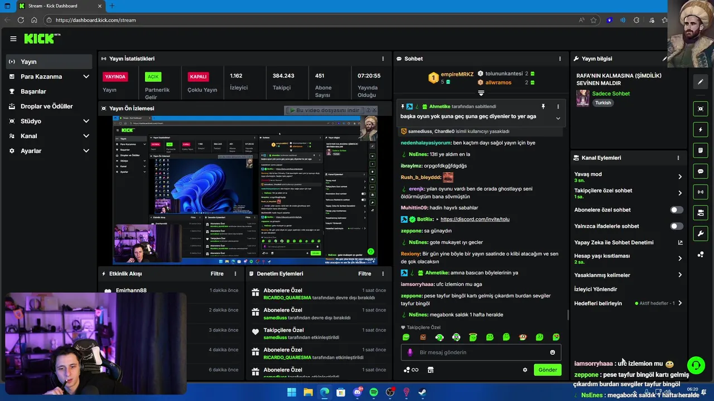
Task: Expand the Para Kazanma sidebar section
Action: click(86, 76)
